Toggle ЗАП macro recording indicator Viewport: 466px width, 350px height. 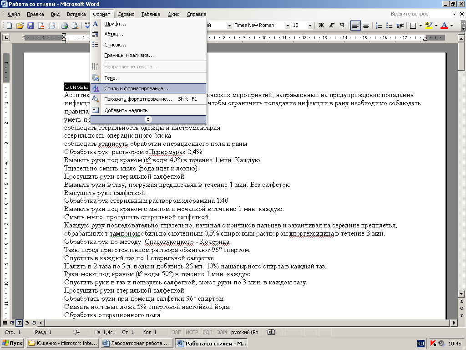pos(177,332)
